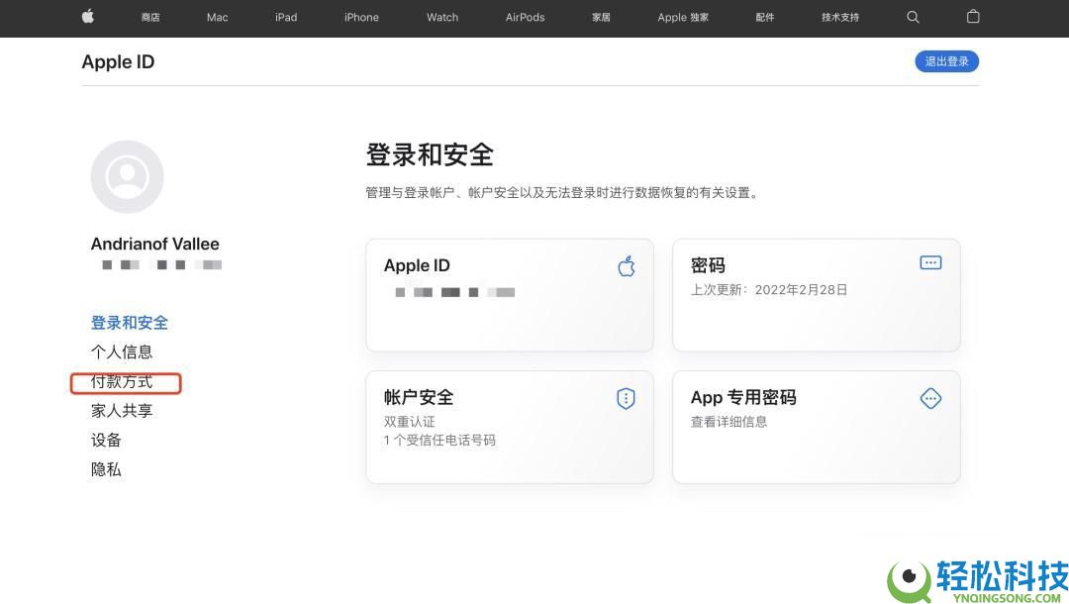Select 个人信息 from the sidebar
This screenshot has width=1069, height=604.
point(122,352)
